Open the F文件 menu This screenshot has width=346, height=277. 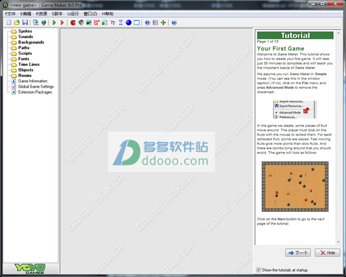click(10, 14)
